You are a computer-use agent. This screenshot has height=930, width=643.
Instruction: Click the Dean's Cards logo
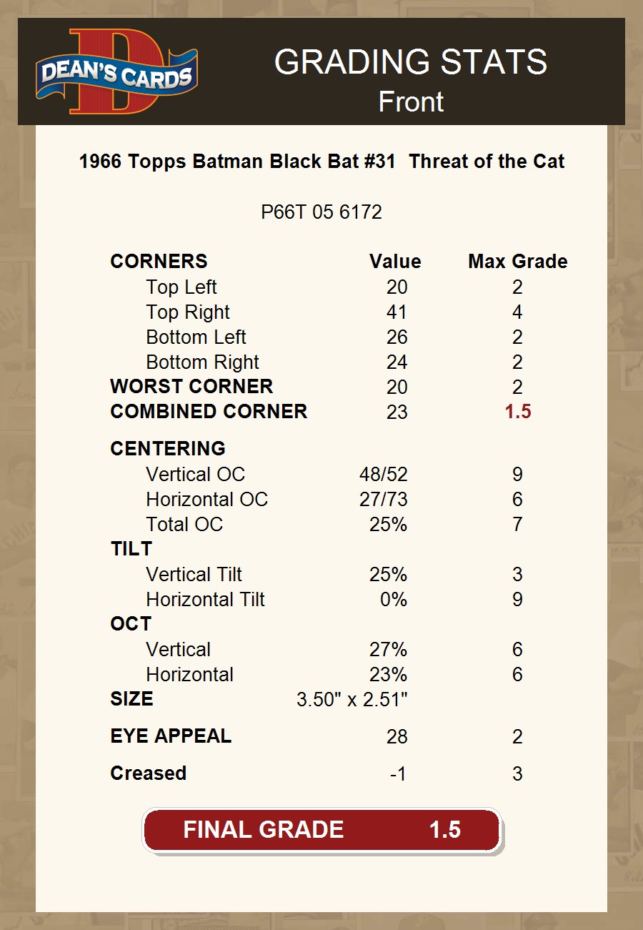tap(117, 72)
